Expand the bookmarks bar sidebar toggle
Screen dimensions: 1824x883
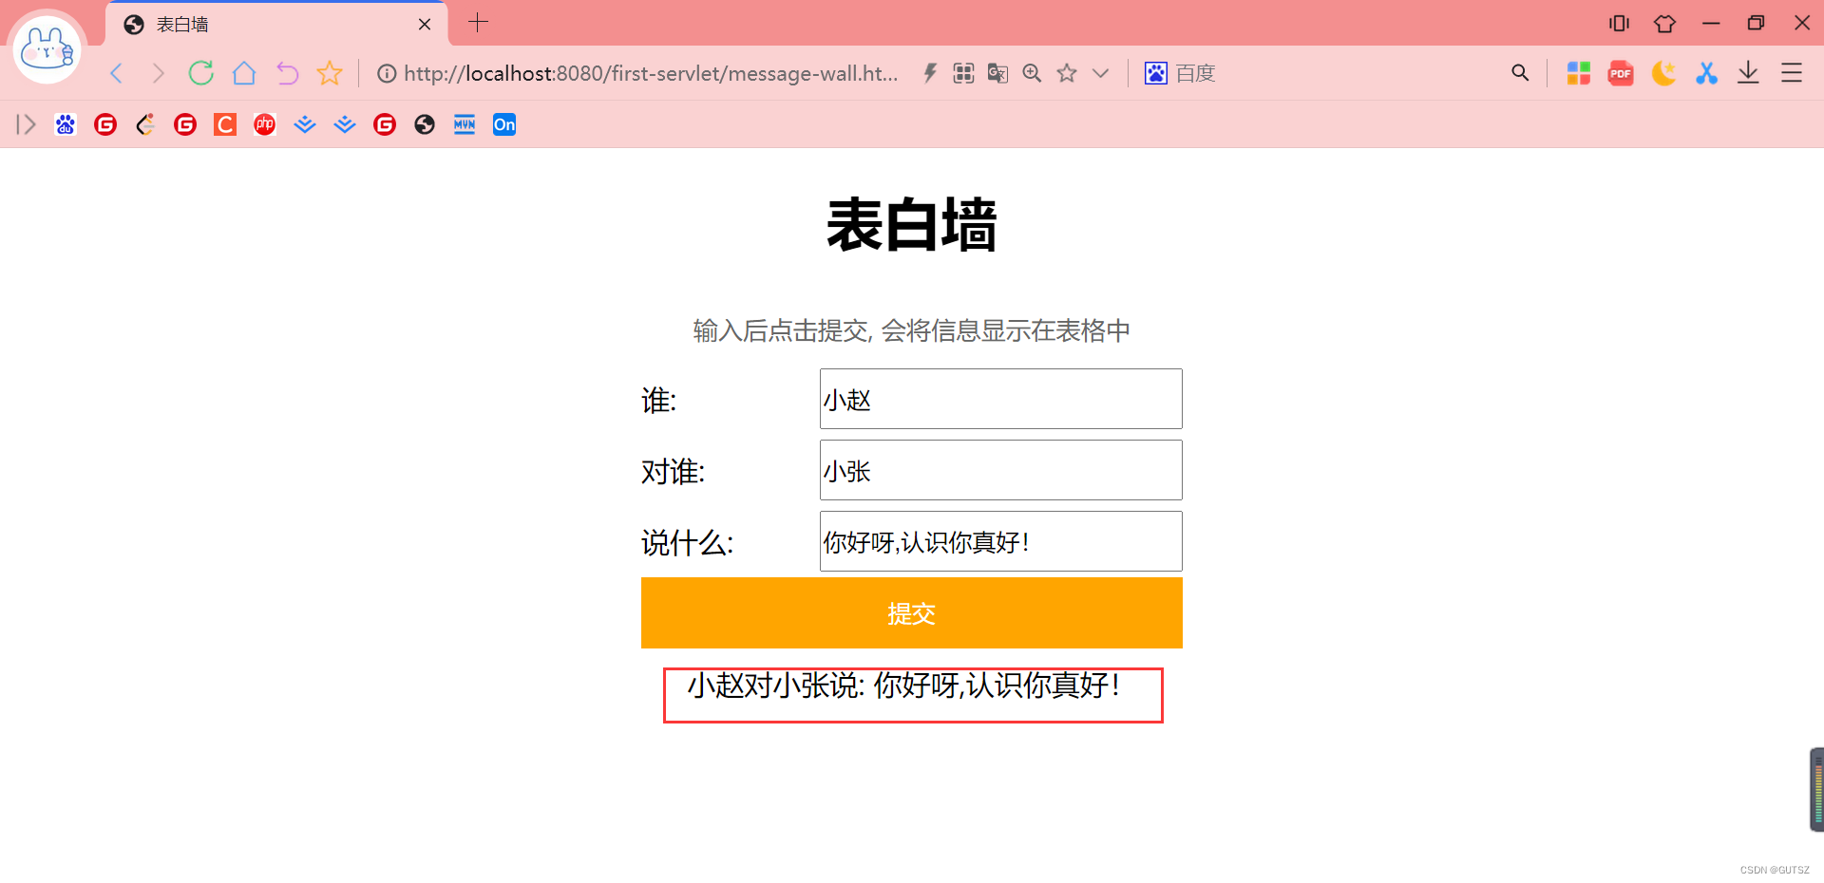click(x=26, y=124)
